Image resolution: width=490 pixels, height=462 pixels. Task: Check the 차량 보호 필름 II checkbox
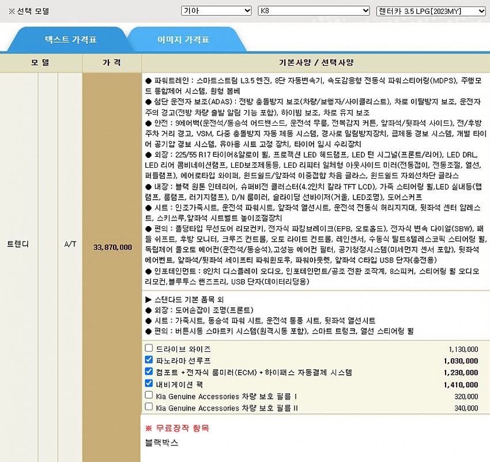click(x=149, y=407)
